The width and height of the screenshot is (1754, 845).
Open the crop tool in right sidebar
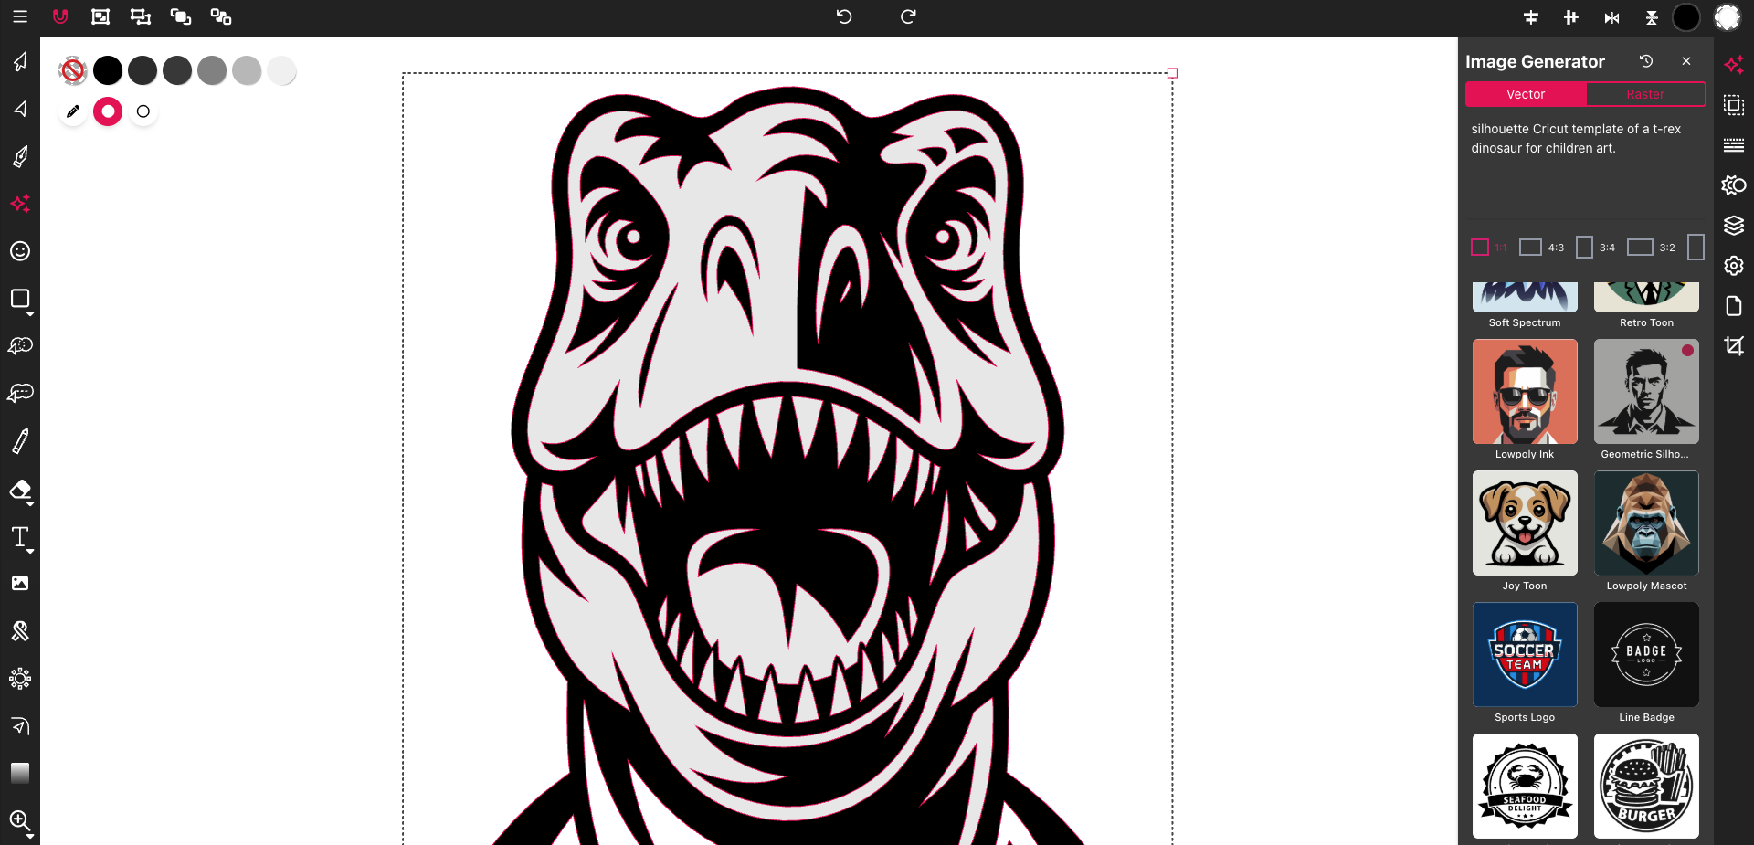tap(1733, 345)
